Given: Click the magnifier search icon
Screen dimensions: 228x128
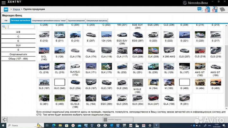Looking at the screenshot, I should tap(4, 27).
